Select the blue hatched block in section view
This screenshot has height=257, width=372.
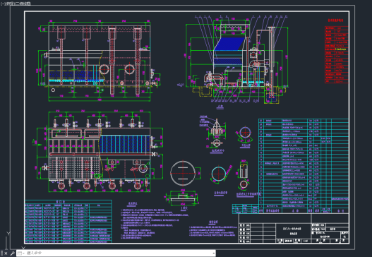click(x=229, y=44)
